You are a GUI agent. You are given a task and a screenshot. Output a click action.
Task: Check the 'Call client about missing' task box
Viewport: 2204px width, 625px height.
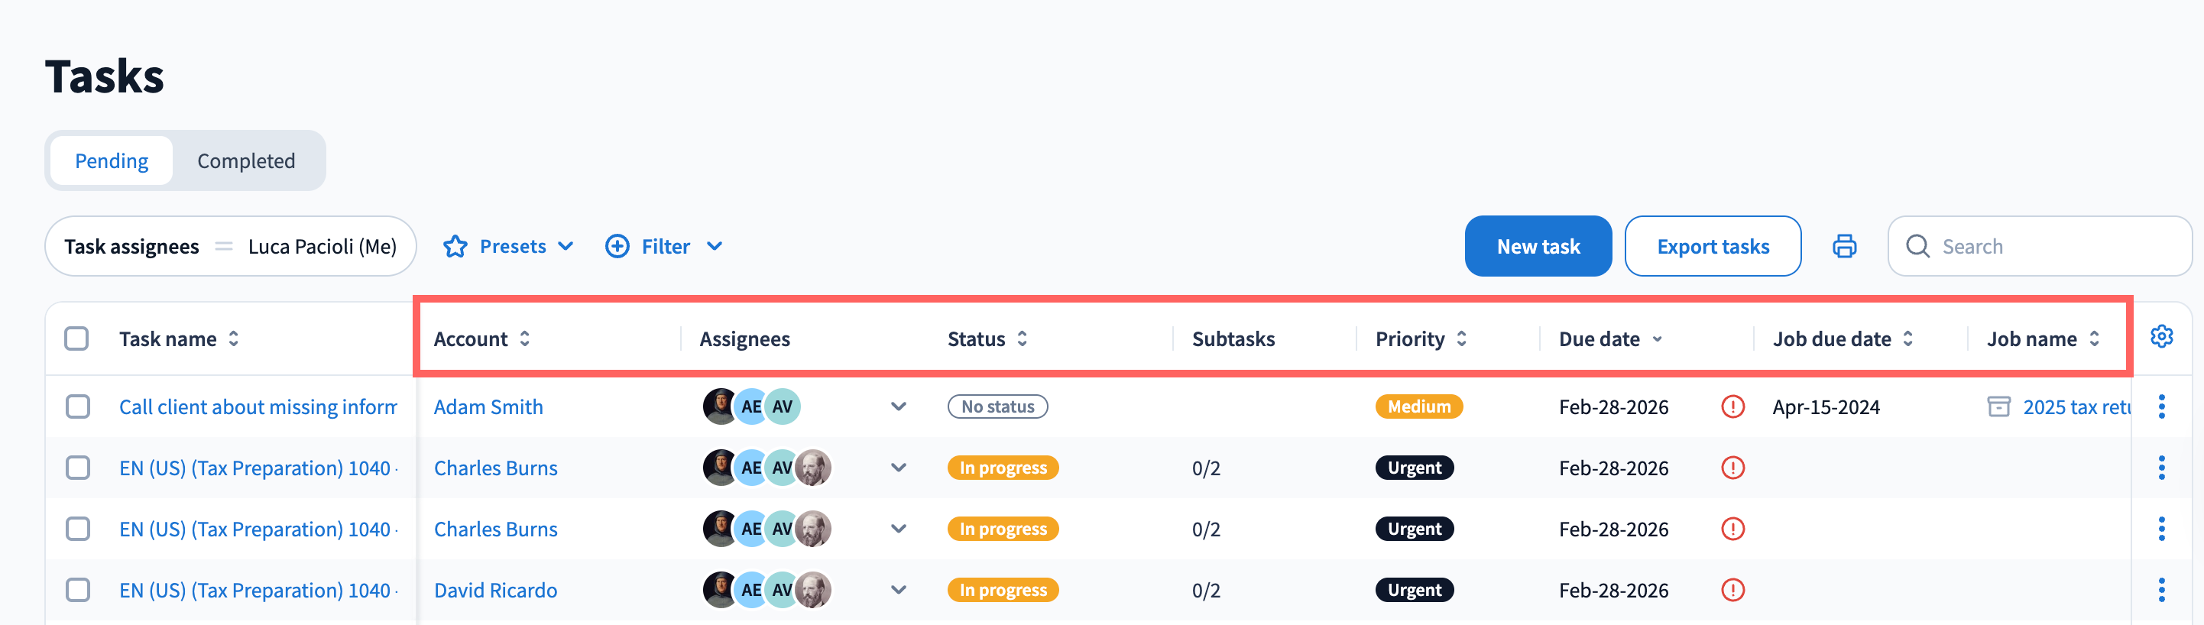(78, 407)
